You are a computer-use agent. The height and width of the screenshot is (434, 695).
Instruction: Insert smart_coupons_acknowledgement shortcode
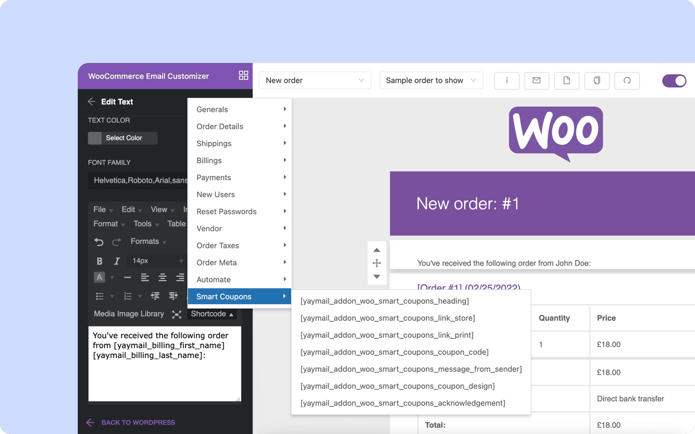(x=403, y=403)
